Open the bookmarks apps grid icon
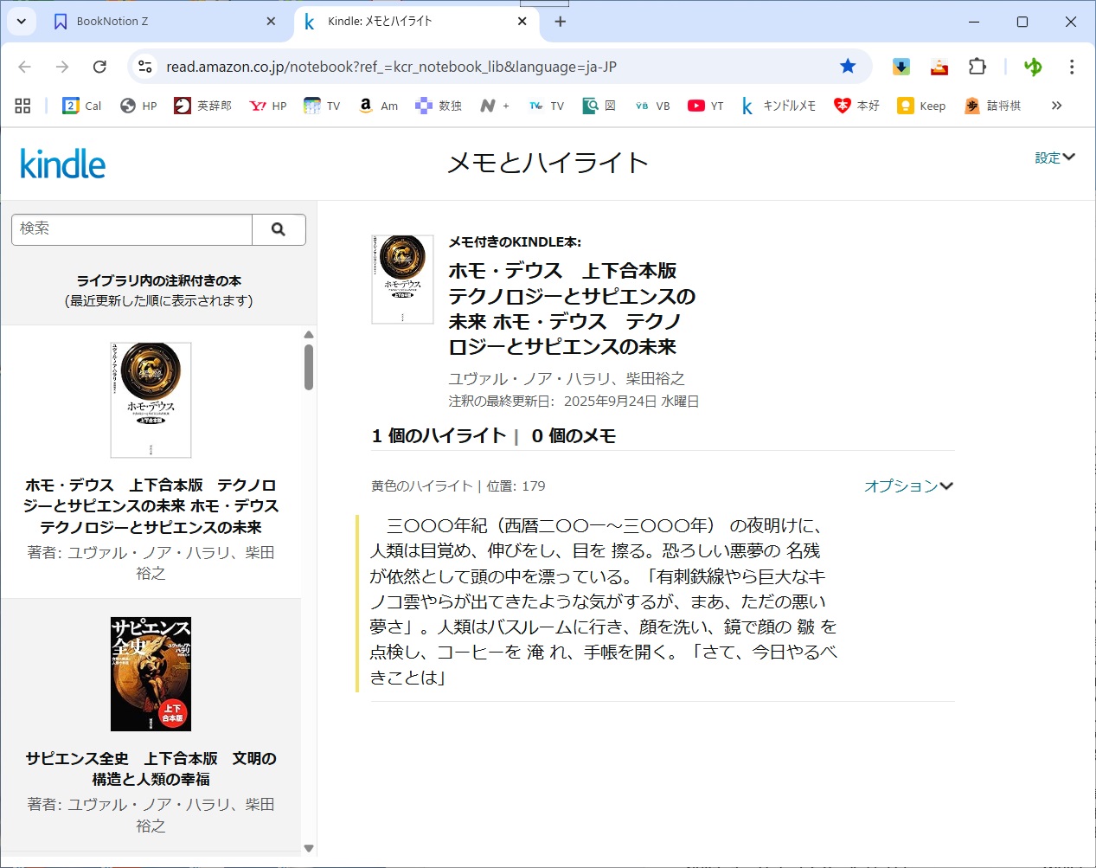This screenshot has height=868, width=1096. click(x=22, y=106)
